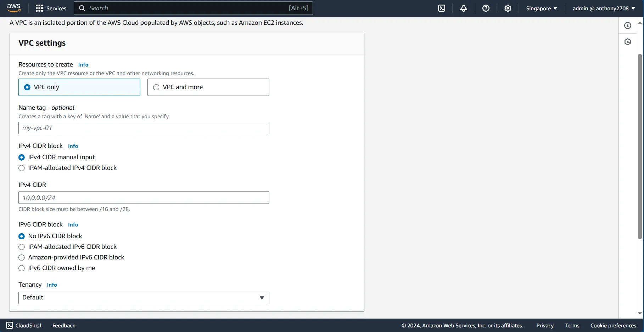Open the help question mark menu

486,8
